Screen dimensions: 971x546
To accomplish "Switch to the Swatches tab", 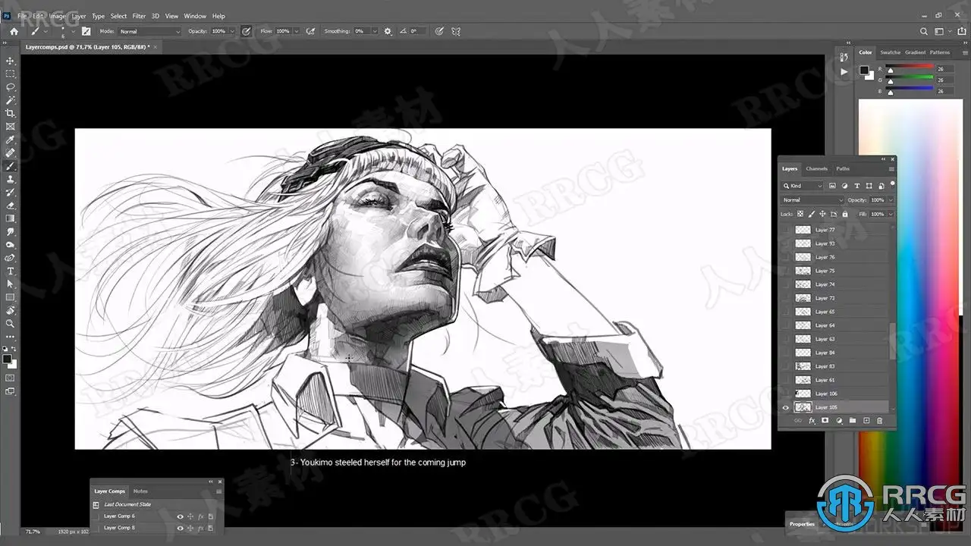I will 890,52.
